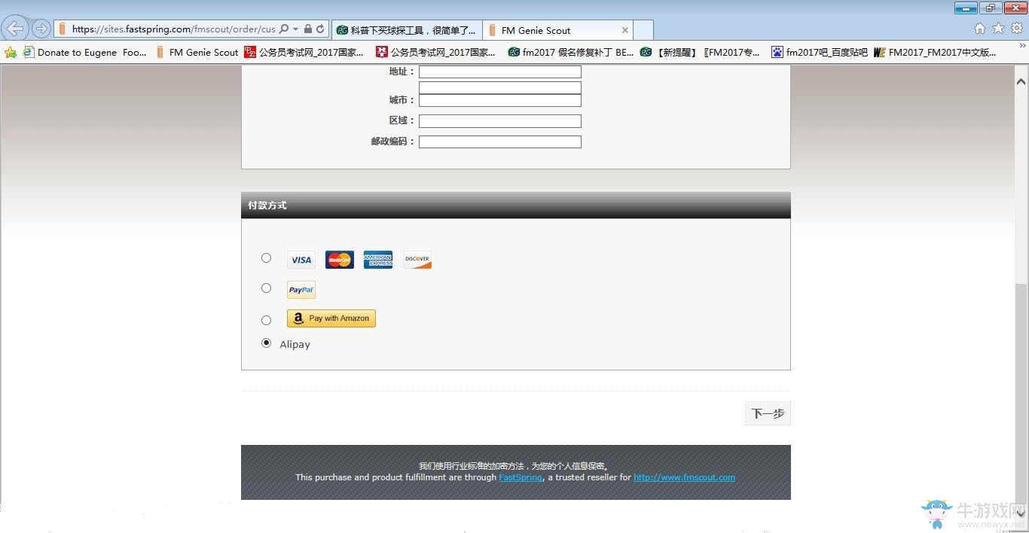Click the 下一步 next button
Viewport: 1029px width, 533px height.
click(x=768, y=413)
